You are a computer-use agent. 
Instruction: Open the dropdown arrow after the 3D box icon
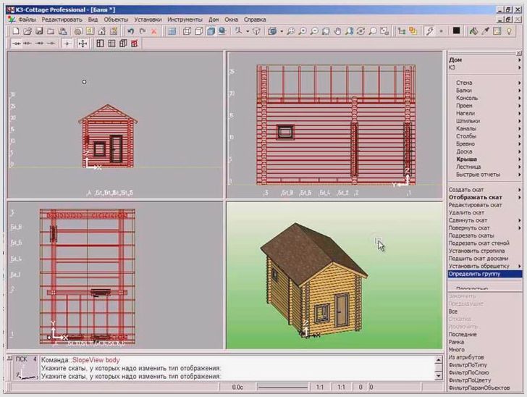pyautogui.click(x=282, y=31)
